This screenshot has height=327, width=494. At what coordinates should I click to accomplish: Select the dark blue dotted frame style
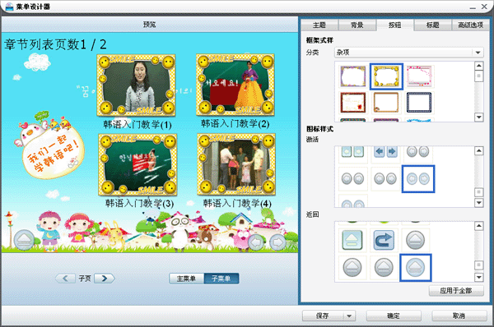pos(419,103)
